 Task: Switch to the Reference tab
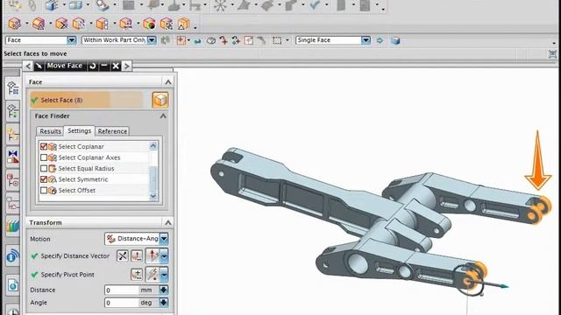click(x=112, y=131)
